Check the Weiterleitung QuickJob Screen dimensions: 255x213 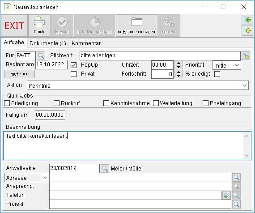156,103
